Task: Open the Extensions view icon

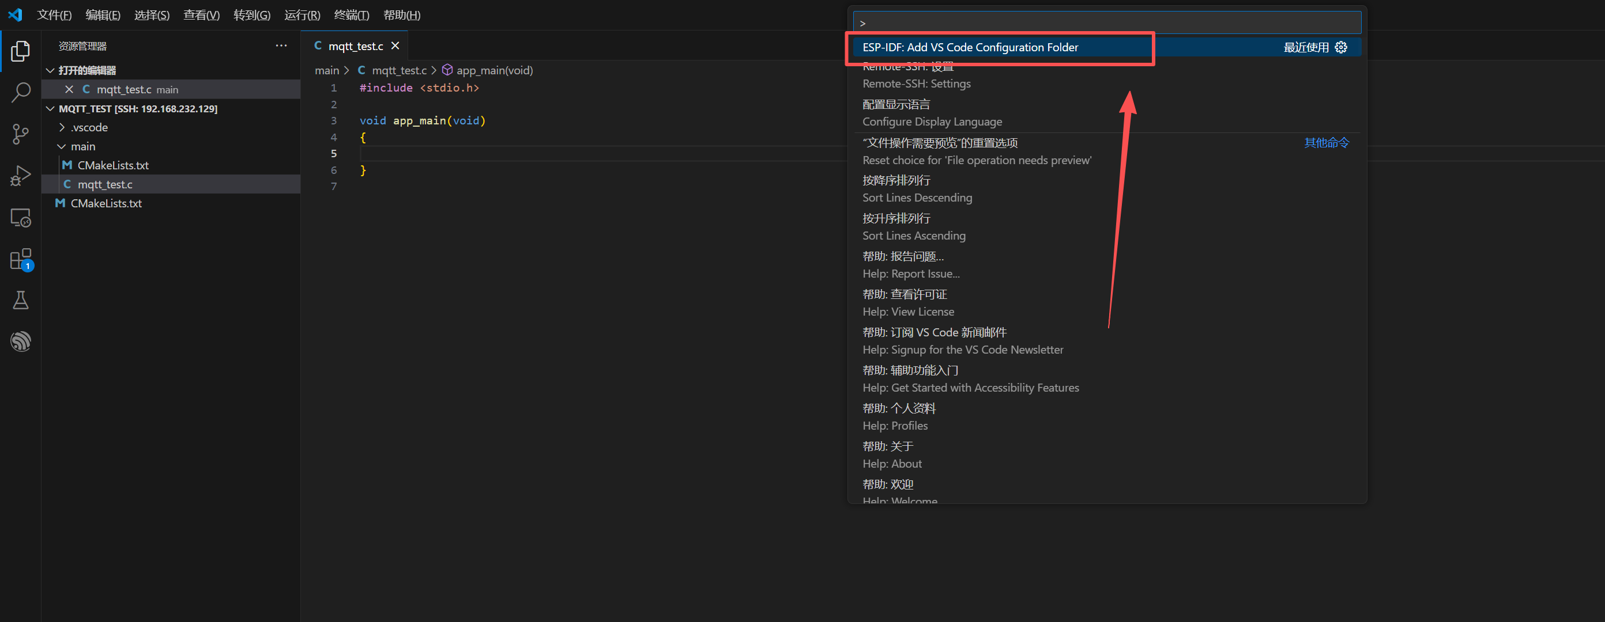Action: 21,259
